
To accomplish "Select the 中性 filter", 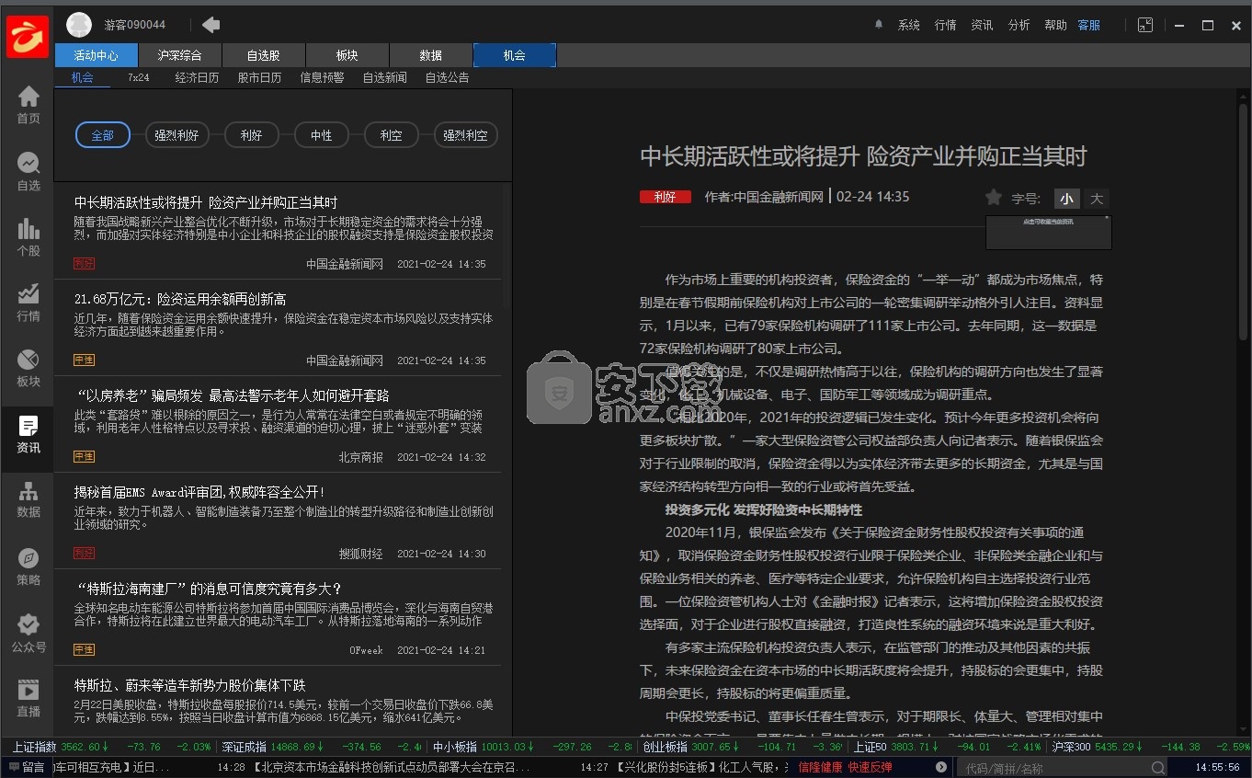I will [x=322, y=135].
